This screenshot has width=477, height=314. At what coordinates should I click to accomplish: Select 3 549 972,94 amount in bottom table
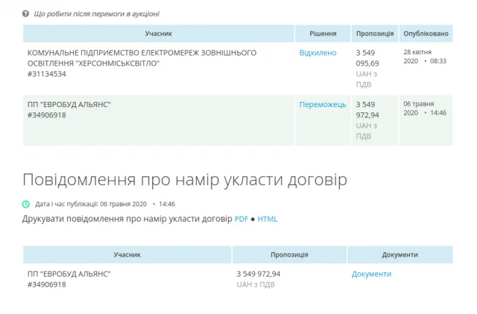click(259, 274)
